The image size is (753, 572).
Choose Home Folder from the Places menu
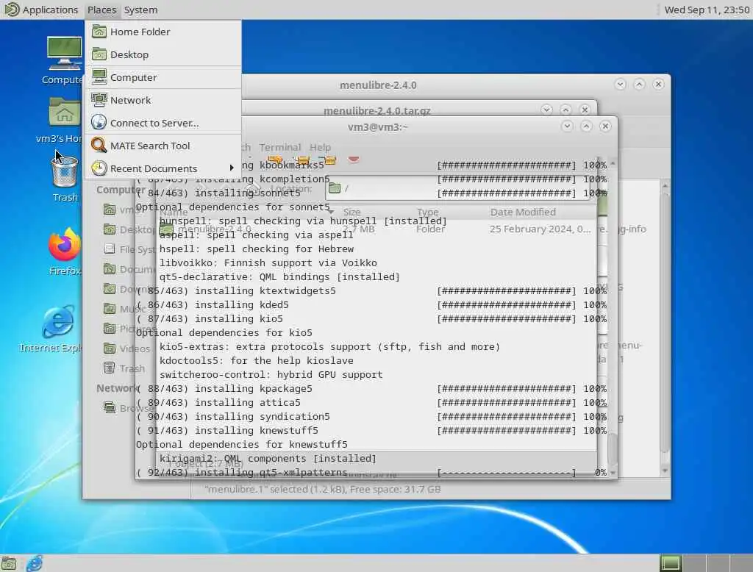(163, 32)
